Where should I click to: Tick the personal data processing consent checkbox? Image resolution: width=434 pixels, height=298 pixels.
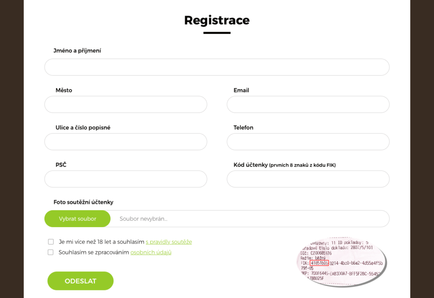(x=51, y=252)
